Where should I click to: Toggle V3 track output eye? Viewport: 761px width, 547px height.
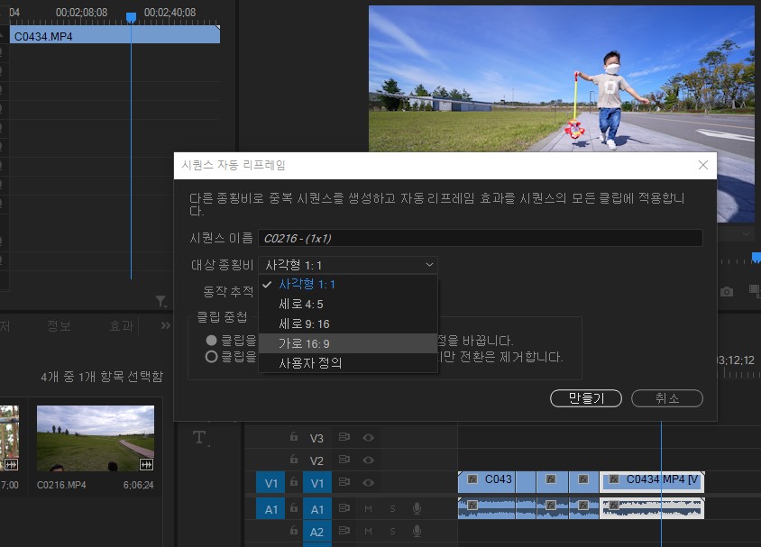[369, 437]
